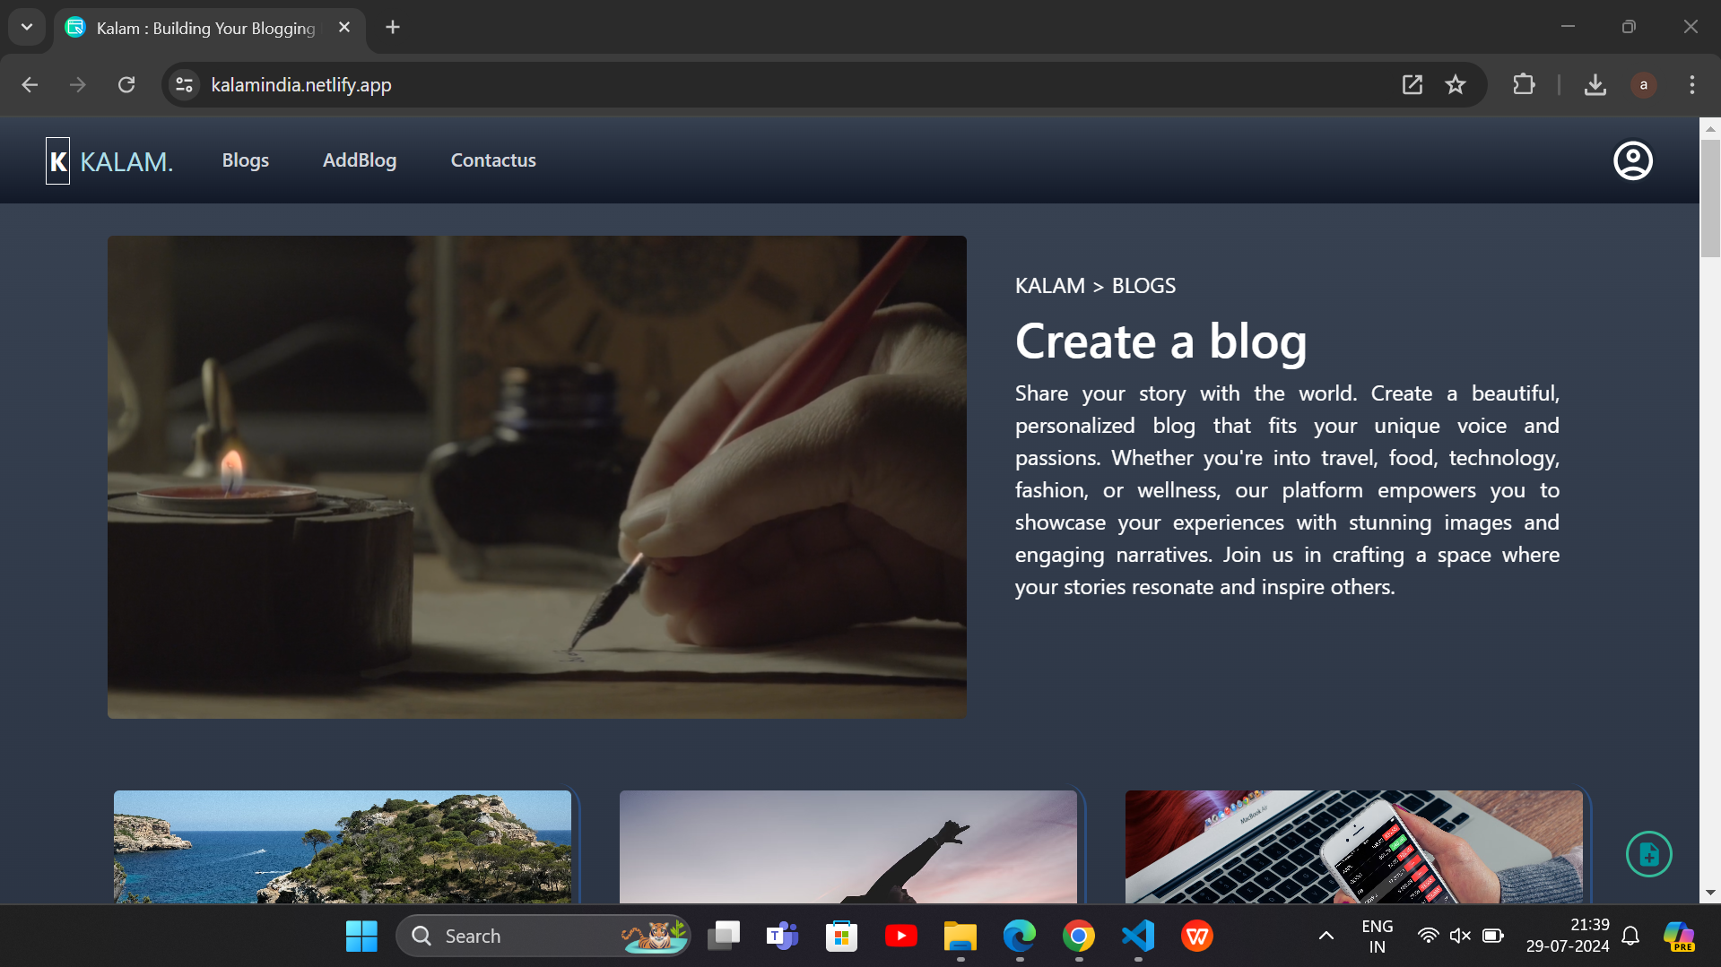
Task: Open a new browser tab
Action: click(393, 27)
